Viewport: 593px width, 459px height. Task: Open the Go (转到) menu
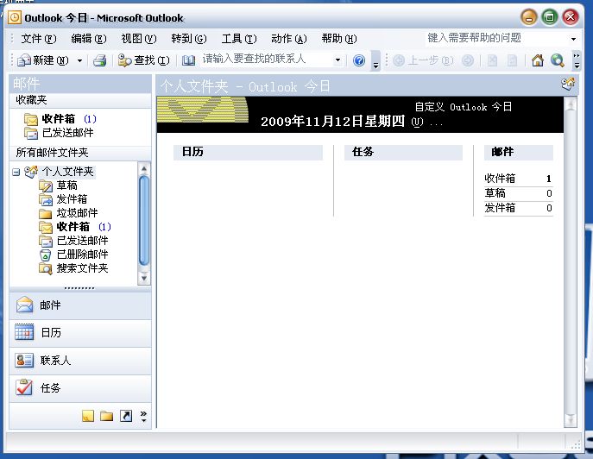click(x=189, y=39)
